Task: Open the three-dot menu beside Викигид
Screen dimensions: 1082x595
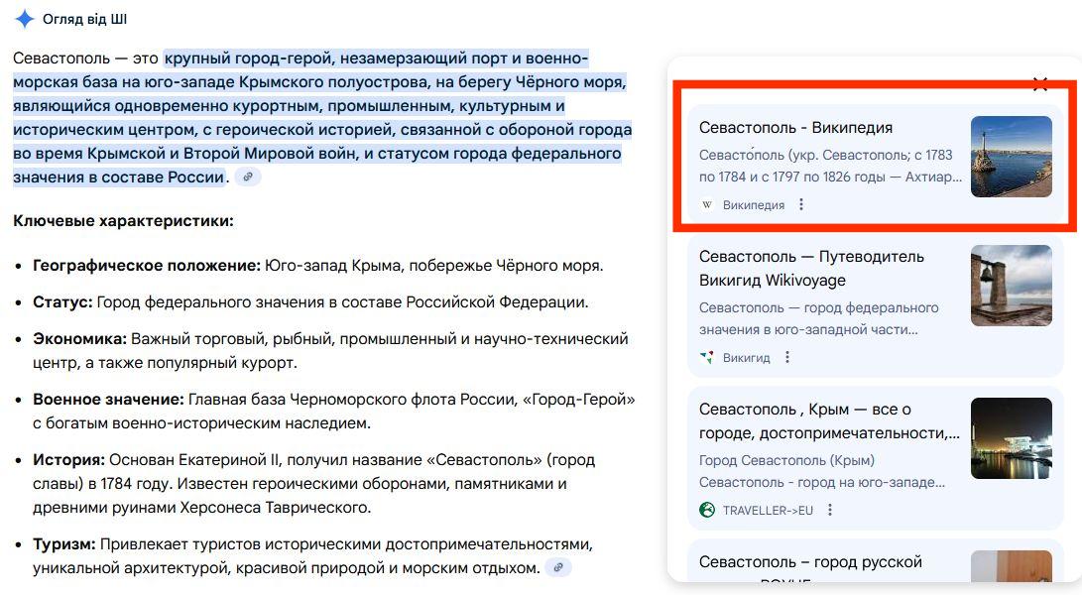Action: tap(787, 358)
